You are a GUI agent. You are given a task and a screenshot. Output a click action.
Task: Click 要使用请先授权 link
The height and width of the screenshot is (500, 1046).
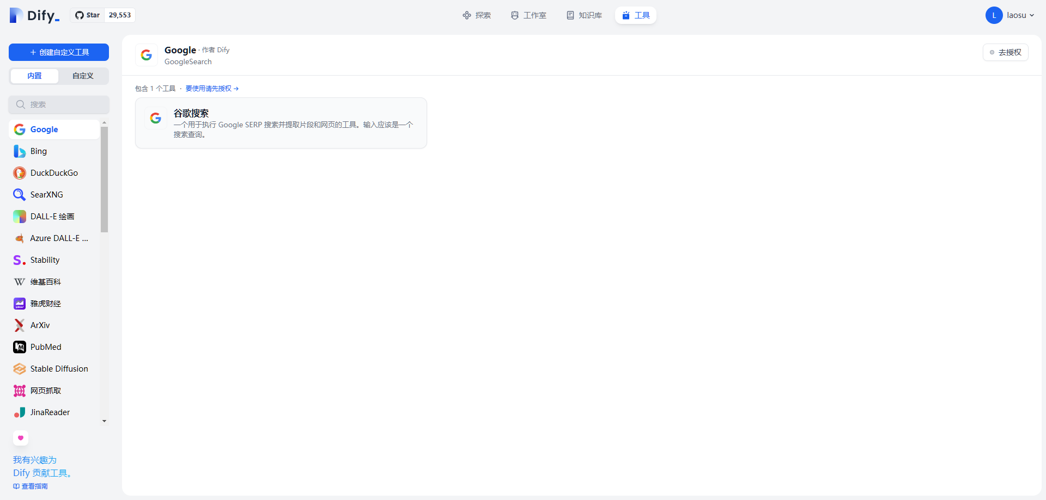212,89
